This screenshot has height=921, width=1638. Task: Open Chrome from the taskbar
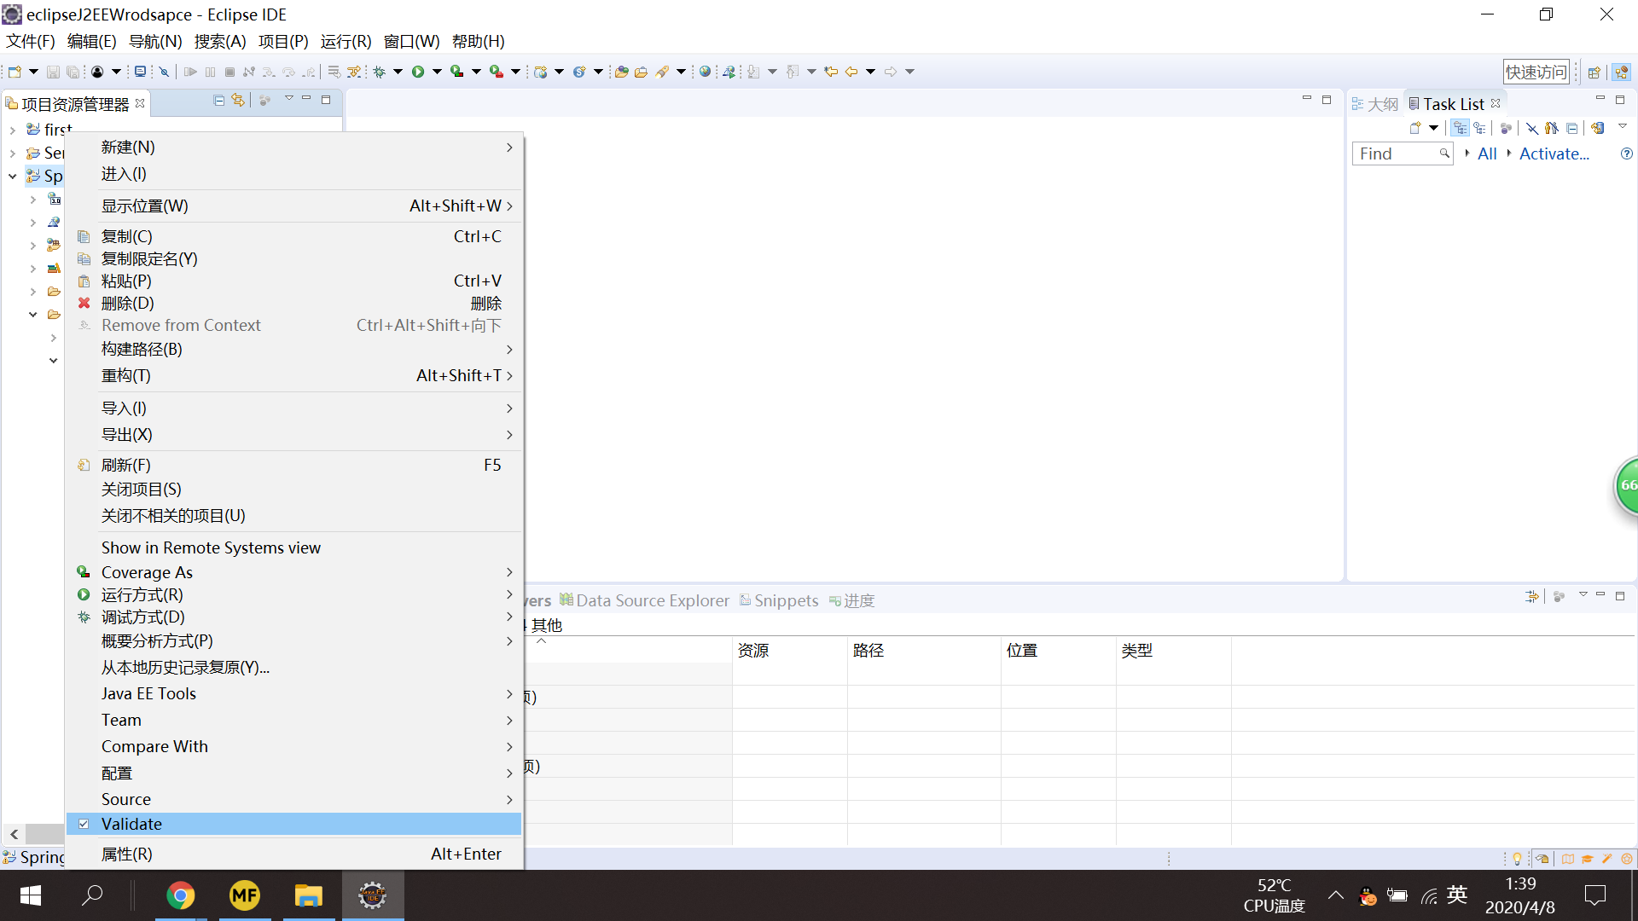[180, 895]
